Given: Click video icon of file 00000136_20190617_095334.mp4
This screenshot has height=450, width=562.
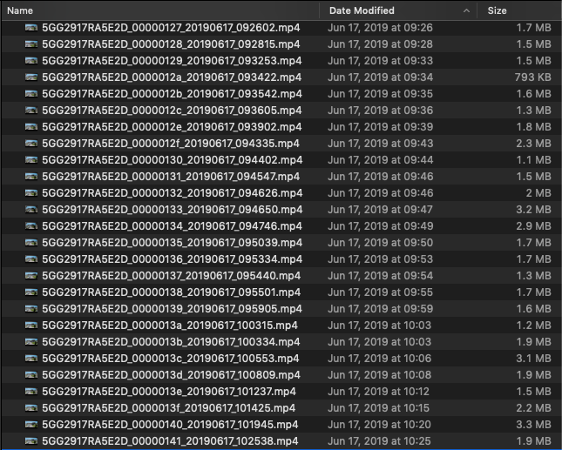Looking at the screenshot, I should [x=31, y=259].
